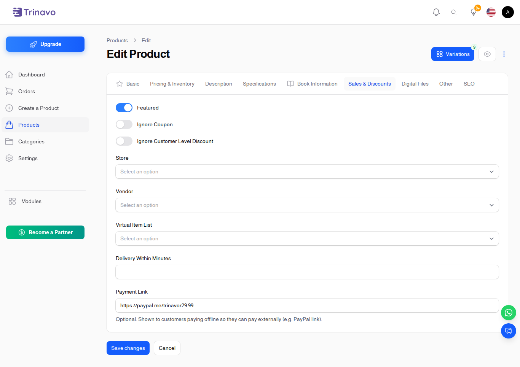Click Become a Partner button
The width and height of the screenshot is (520, 367).
click(45, 232)
